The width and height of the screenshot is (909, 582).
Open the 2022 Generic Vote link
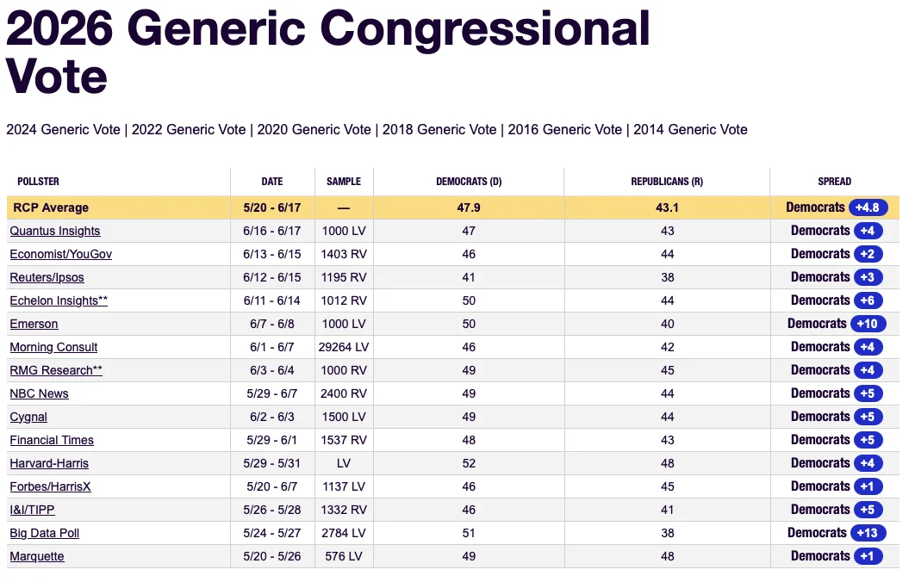click(189, 130)
